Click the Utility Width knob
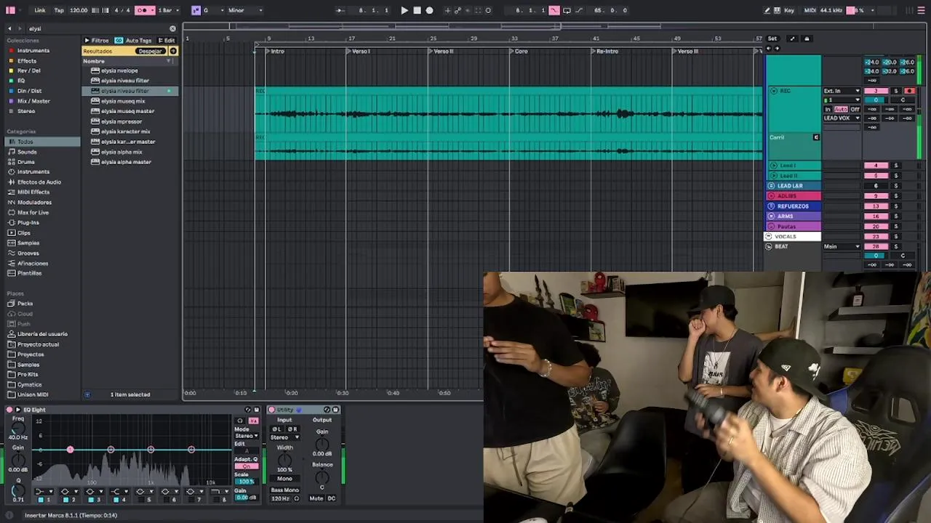Viewport: 931px width, 523px height. tap(284, 460)
